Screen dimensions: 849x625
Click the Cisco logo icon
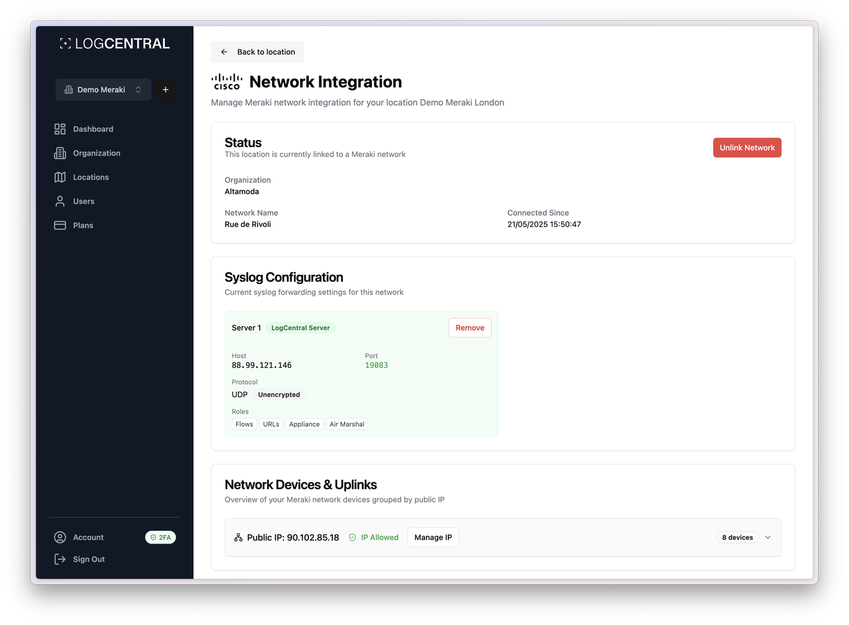(226, 81)
